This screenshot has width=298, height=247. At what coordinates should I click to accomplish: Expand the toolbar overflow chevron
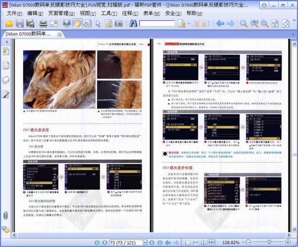pyautogui.click(x=294, y=20)
